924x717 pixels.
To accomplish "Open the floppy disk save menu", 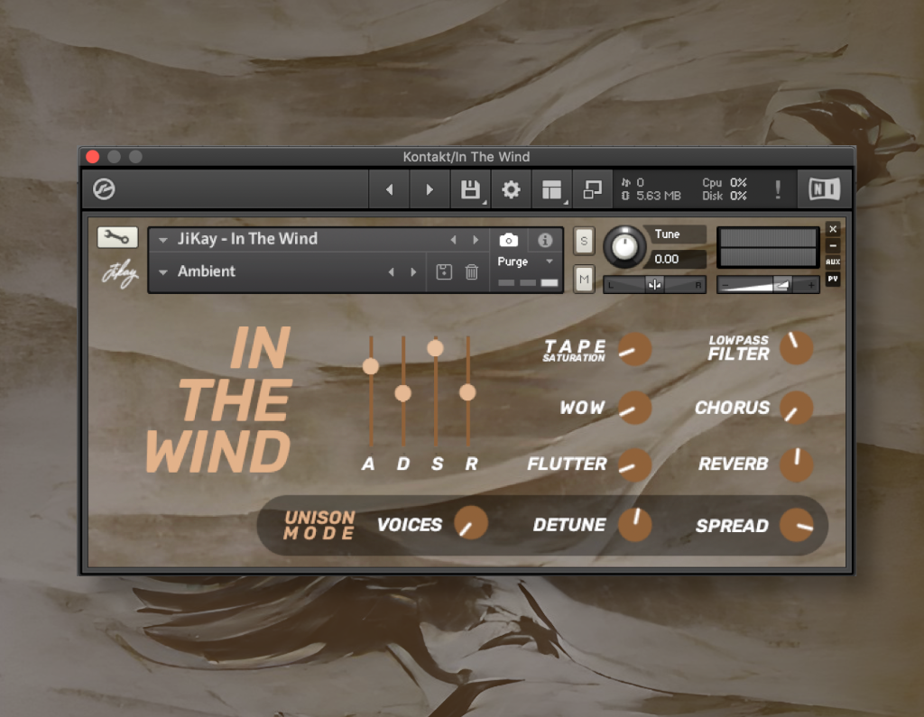I will [470, 189].
